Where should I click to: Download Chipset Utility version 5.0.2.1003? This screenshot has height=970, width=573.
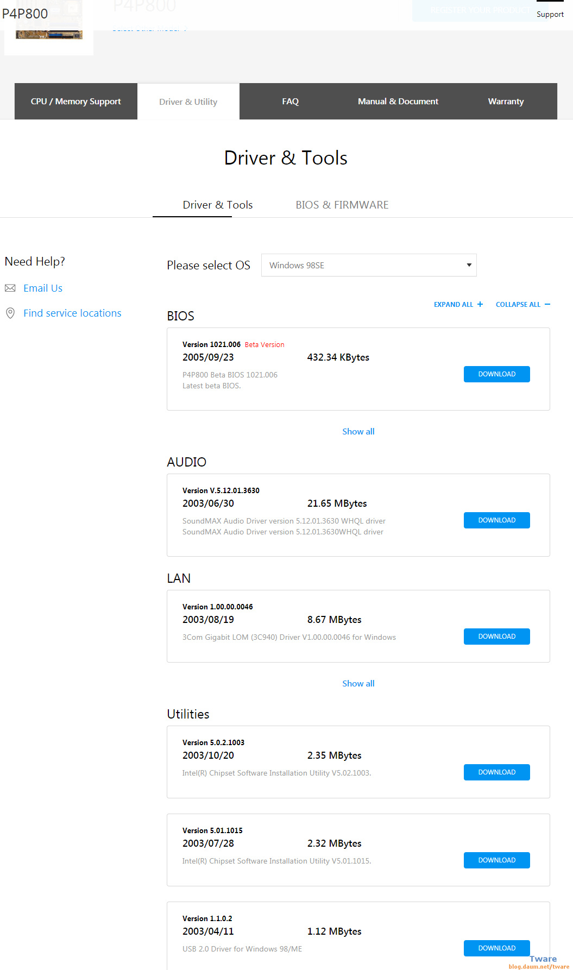click(x=497, y=772)
